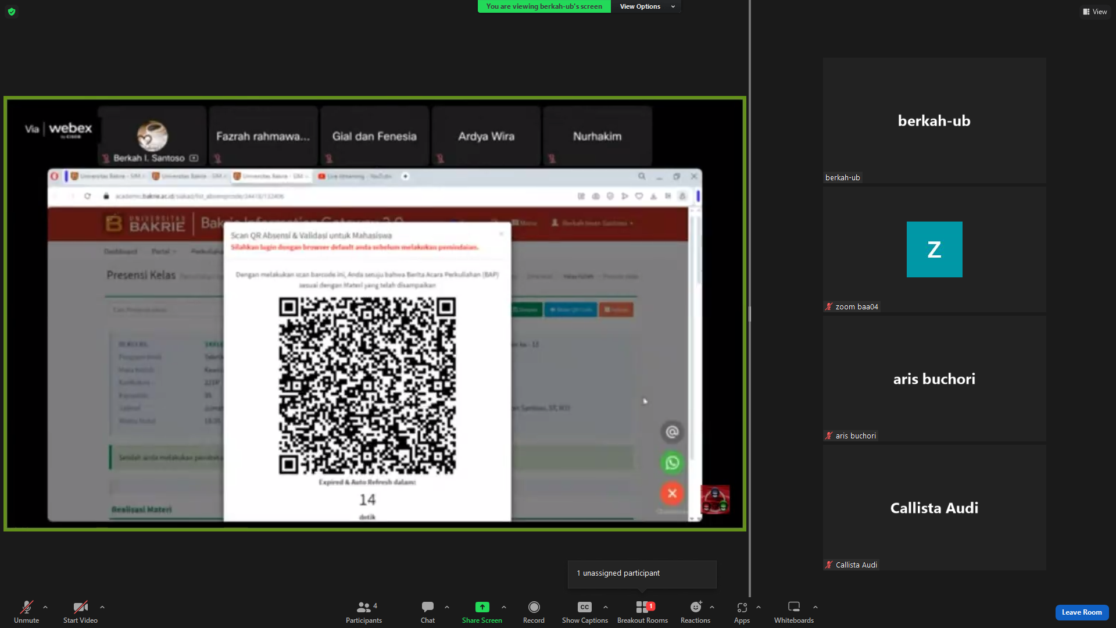Click Fazrah rahmawa... Webex participant tile
This screenshot has width=1116, height=628.
263,136
